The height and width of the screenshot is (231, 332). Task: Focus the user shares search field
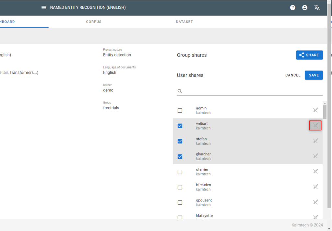[x=250, y=91]
